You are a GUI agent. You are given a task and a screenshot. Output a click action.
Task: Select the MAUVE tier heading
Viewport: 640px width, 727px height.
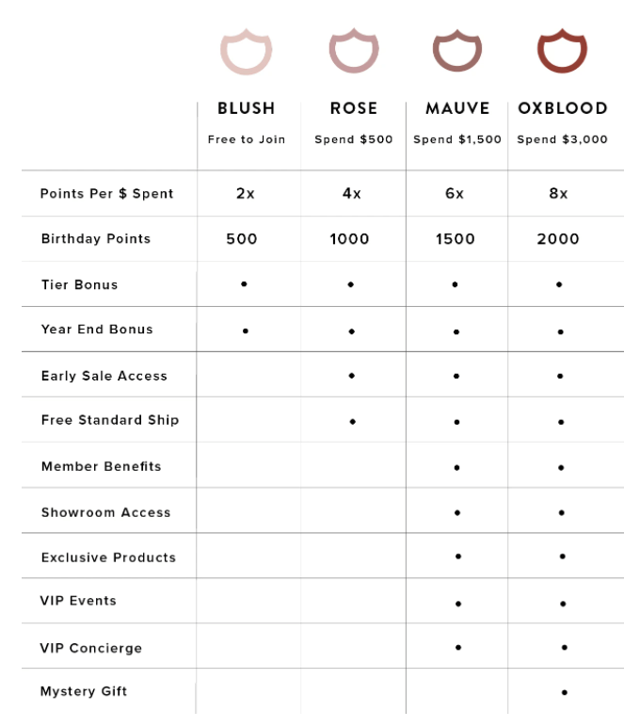click(457, 108)
